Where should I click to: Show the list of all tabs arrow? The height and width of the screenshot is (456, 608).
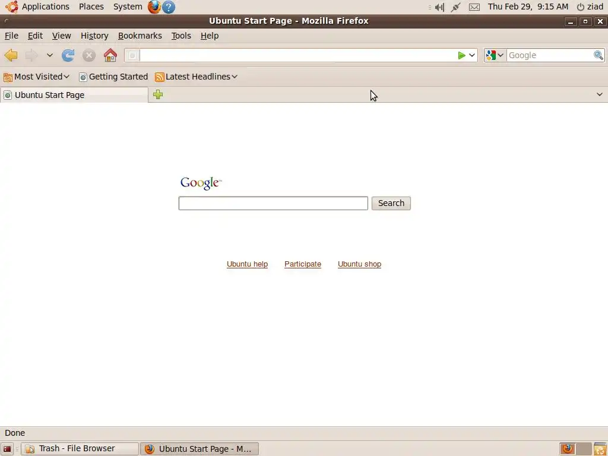600,94
